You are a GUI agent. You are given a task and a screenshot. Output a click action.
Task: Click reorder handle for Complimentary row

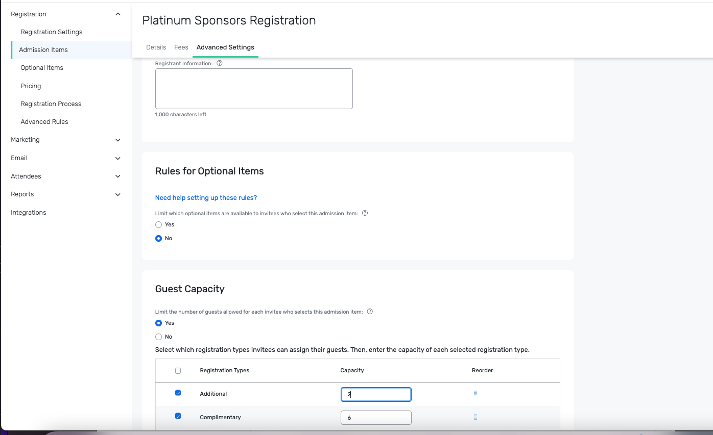pos(476,417)
